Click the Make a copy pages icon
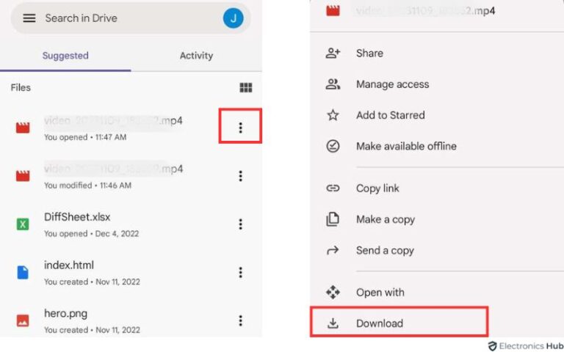Image resolution: width=564 pixels, height=352 pixels. point(333,219)
